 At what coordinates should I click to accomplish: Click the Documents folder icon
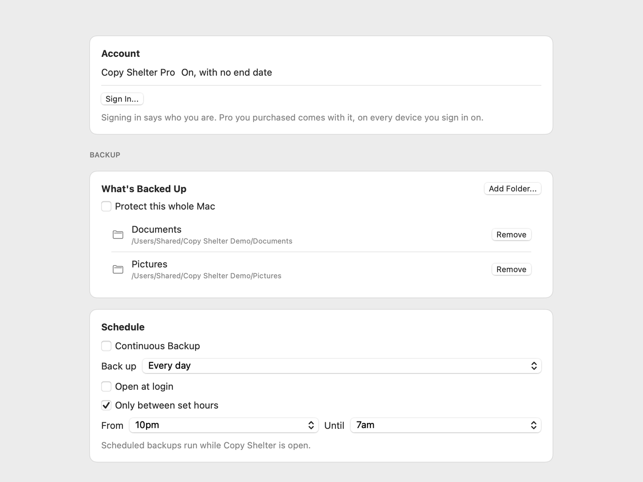(x=118, y=235)
